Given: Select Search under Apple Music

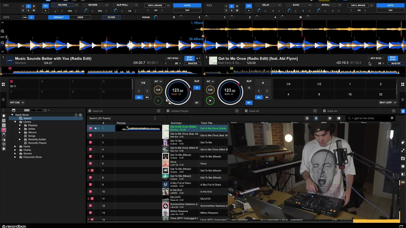Looking at the screenshot, I should tap(27, 118).
